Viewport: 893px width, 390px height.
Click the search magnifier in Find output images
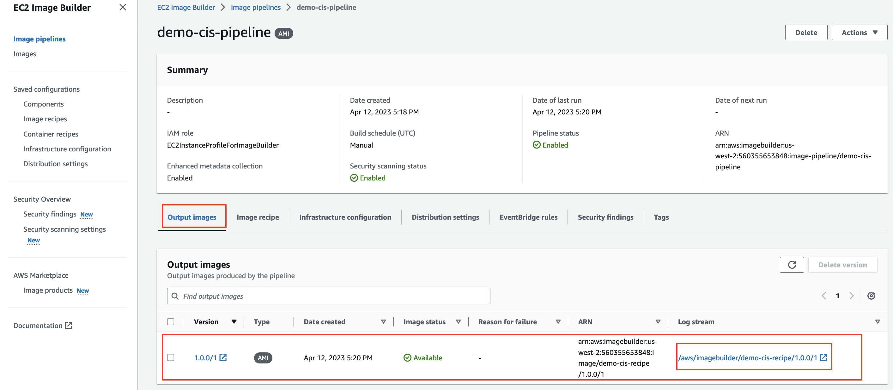175,296
